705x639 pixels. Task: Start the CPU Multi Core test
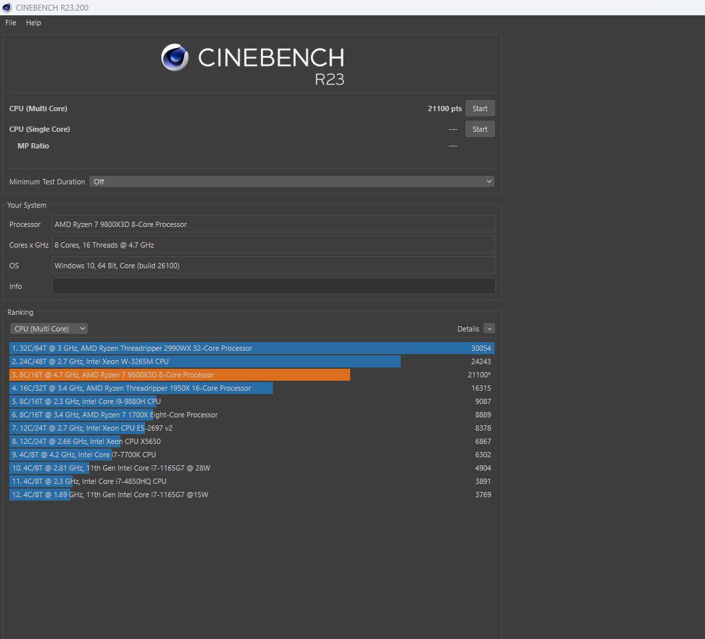coord(479,108)
